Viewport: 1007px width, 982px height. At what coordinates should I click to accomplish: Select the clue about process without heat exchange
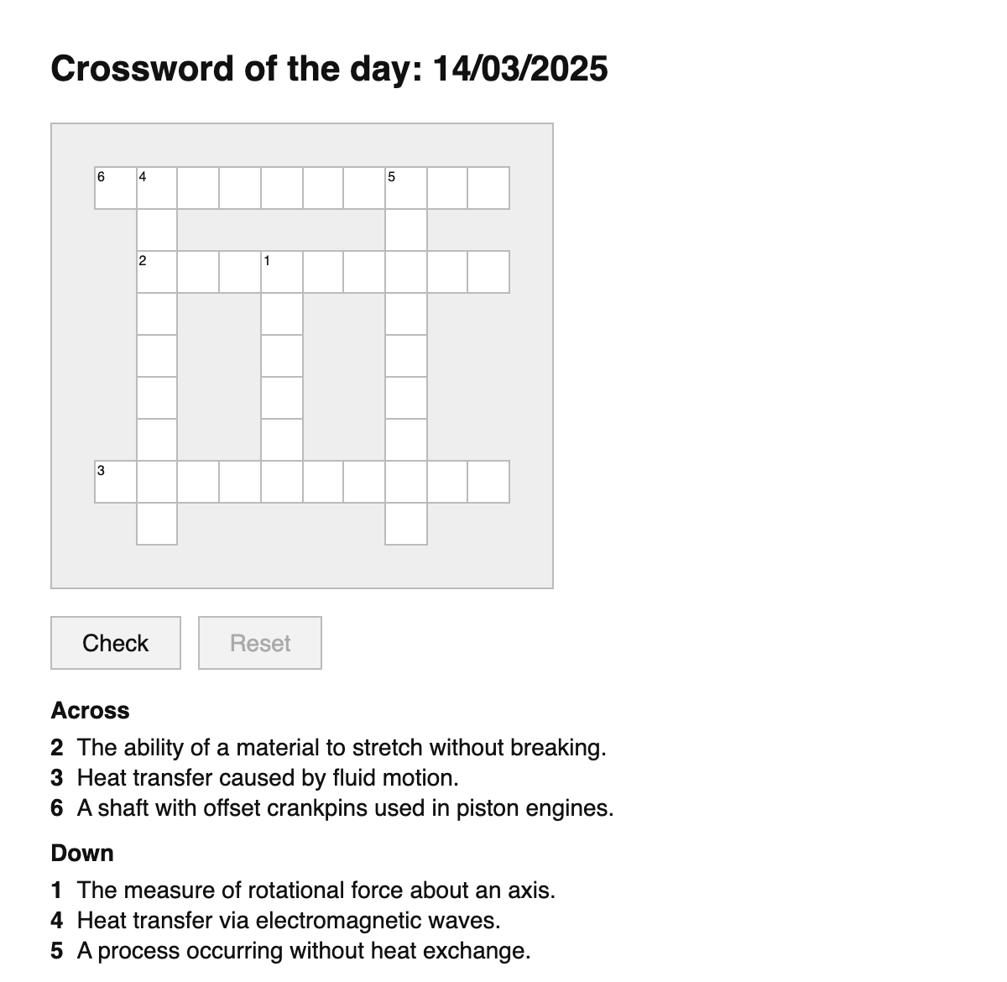[303, 951]
